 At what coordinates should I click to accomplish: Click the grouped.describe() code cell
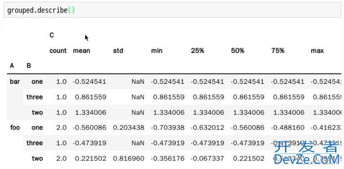click(172, 10)
